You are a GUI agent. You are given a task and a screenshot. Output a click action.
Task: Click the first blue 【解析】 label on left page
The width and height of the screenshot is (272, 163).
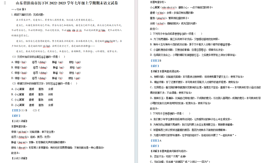click(16, 116)
